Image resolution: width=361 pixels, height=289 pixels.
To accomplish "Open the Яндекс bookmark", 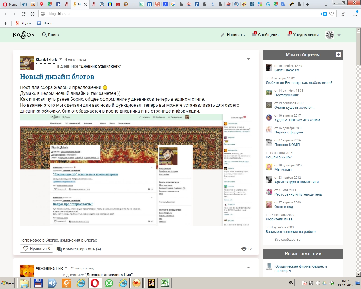I will tap(24, 23).
